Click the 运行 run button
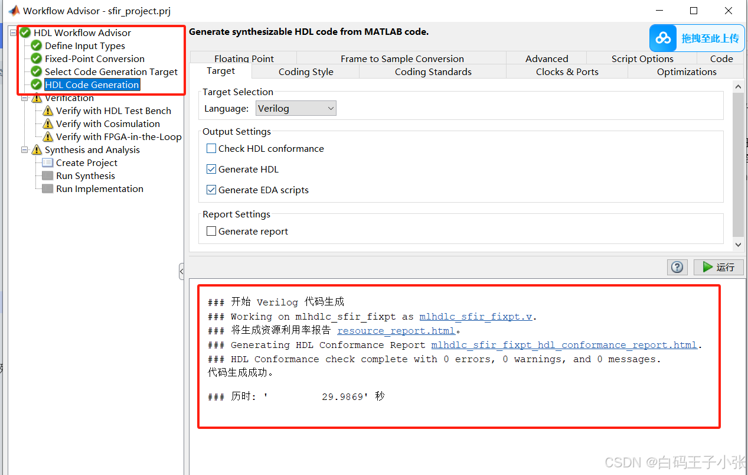 718,267
